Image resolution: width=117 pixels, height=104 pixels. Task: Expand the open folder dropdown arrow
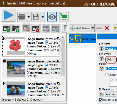point(29,17)
